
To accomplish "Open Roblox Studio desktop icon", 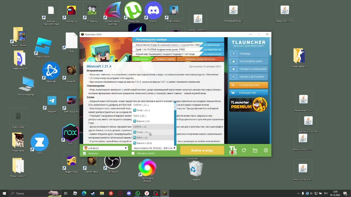I will coord(43,48).
